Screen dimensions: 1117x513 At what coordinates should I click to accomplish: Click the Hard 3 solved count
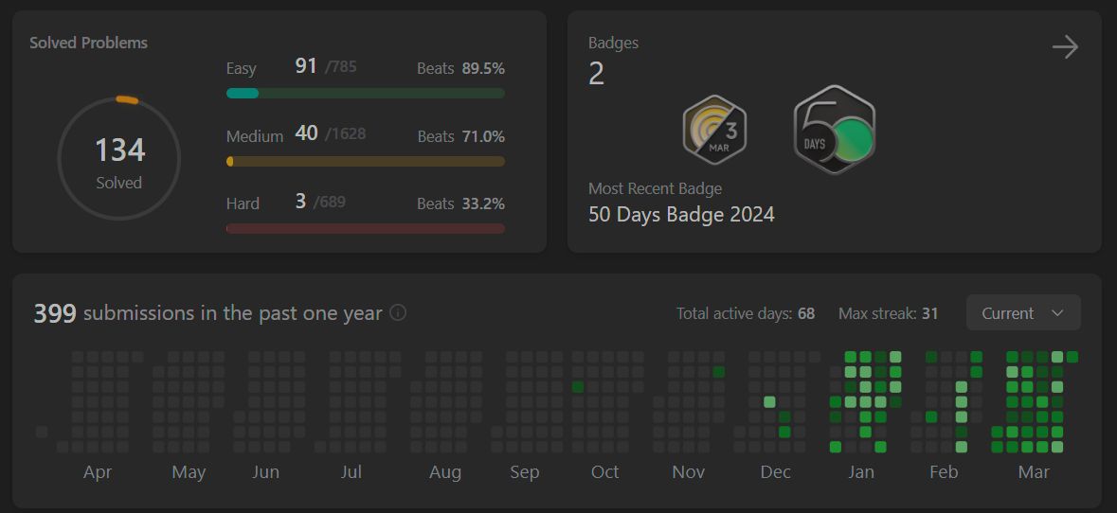click(300, 201)
